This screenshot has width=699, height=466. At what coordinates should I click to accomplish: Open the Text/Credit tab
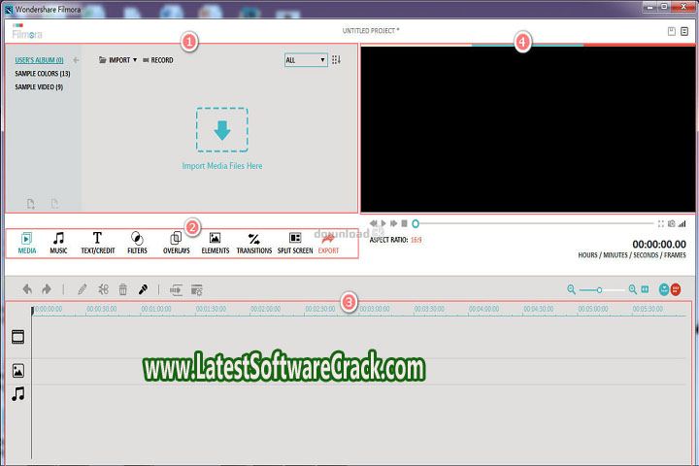click(x=98, y=243)
